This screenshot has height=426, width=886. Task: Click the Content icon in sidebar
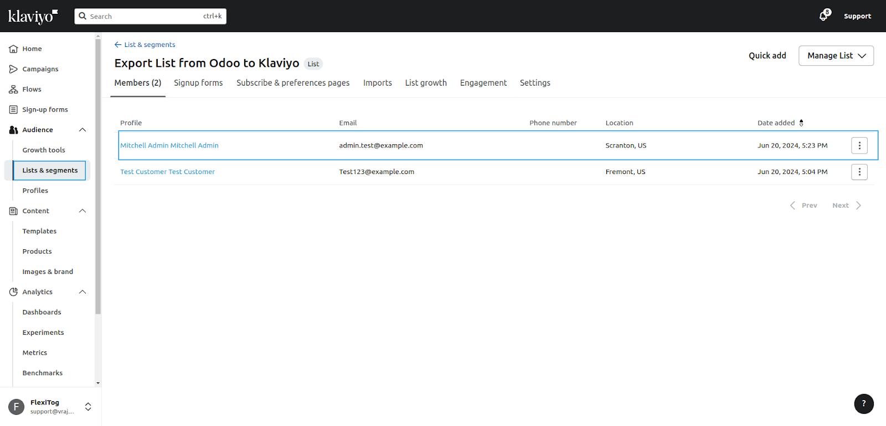(x=13, y=211)
